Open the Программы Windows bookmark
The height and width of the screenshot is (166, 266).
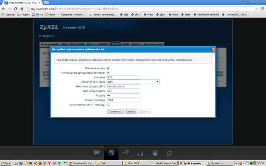click(71, 15)
